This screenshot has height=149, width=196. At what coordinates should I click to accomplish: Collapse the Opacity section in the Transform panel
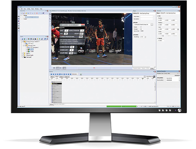click(158, 38)
